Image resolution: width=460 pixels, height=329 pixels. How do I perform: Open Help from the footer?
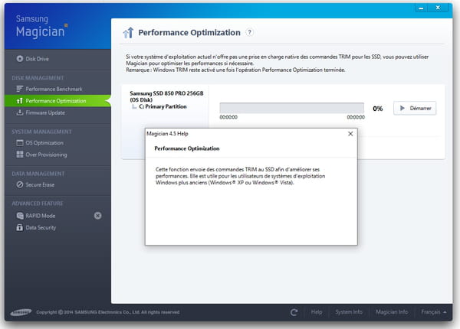pyautogui.click(x=317, y=312)
